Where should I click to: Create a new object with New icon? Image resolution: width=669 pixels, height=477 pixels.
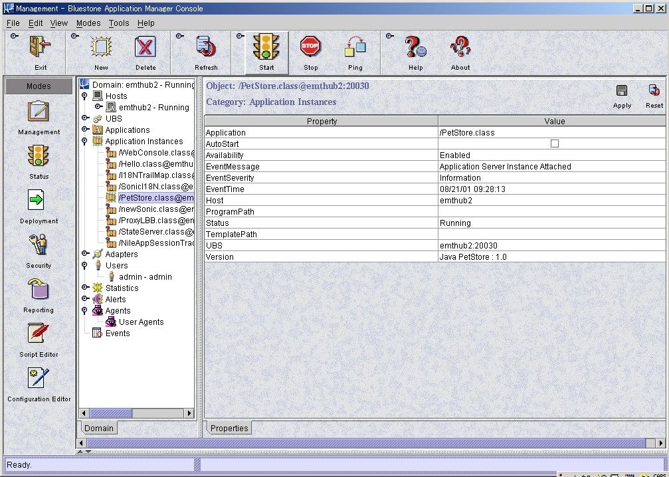point(101,47)
